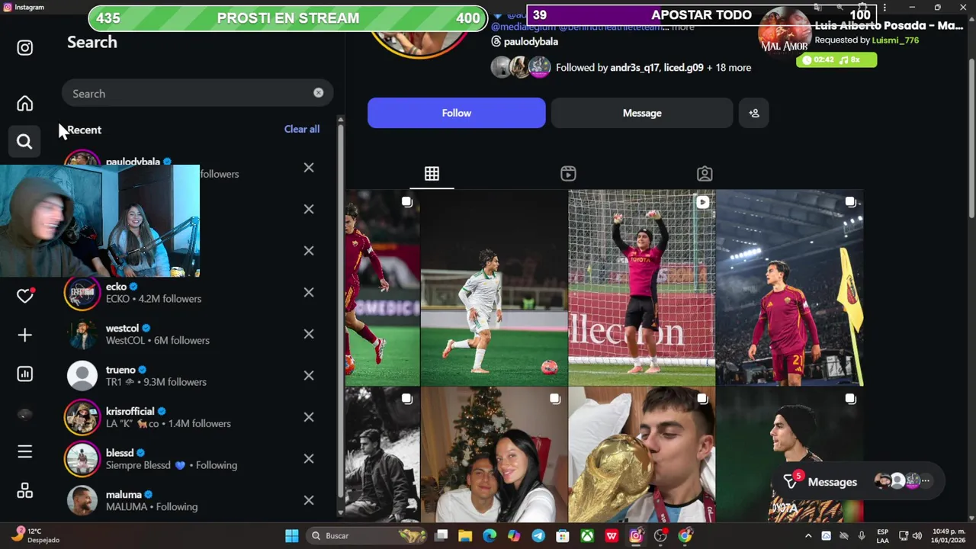
Task: Open the black-and-white seated man post
Action: tap(382, 454)
